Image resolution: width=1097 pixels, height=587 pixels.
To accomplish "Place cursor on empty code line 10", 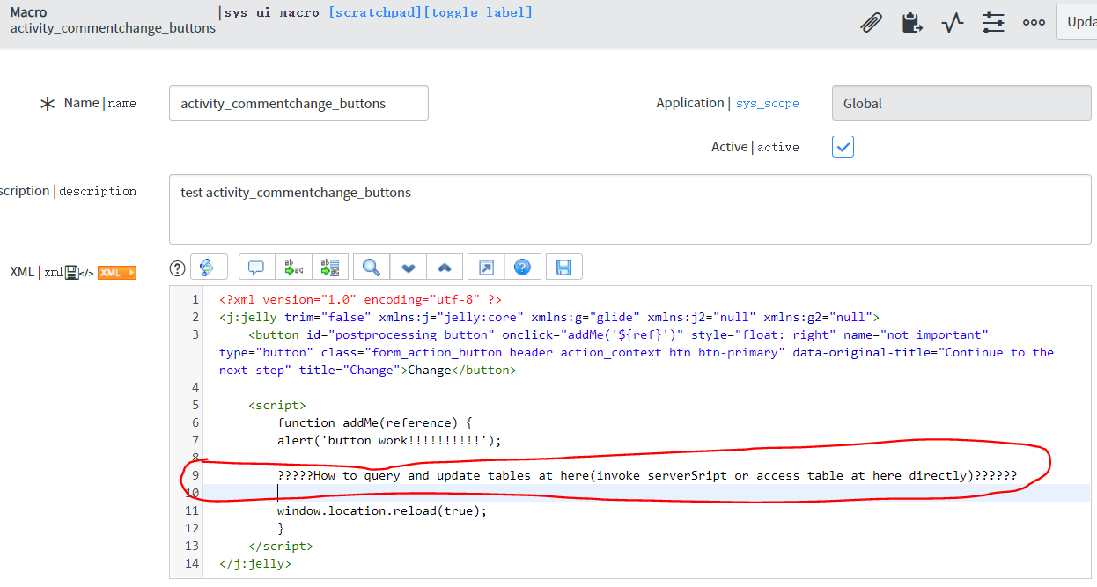I will click(647, 493).
